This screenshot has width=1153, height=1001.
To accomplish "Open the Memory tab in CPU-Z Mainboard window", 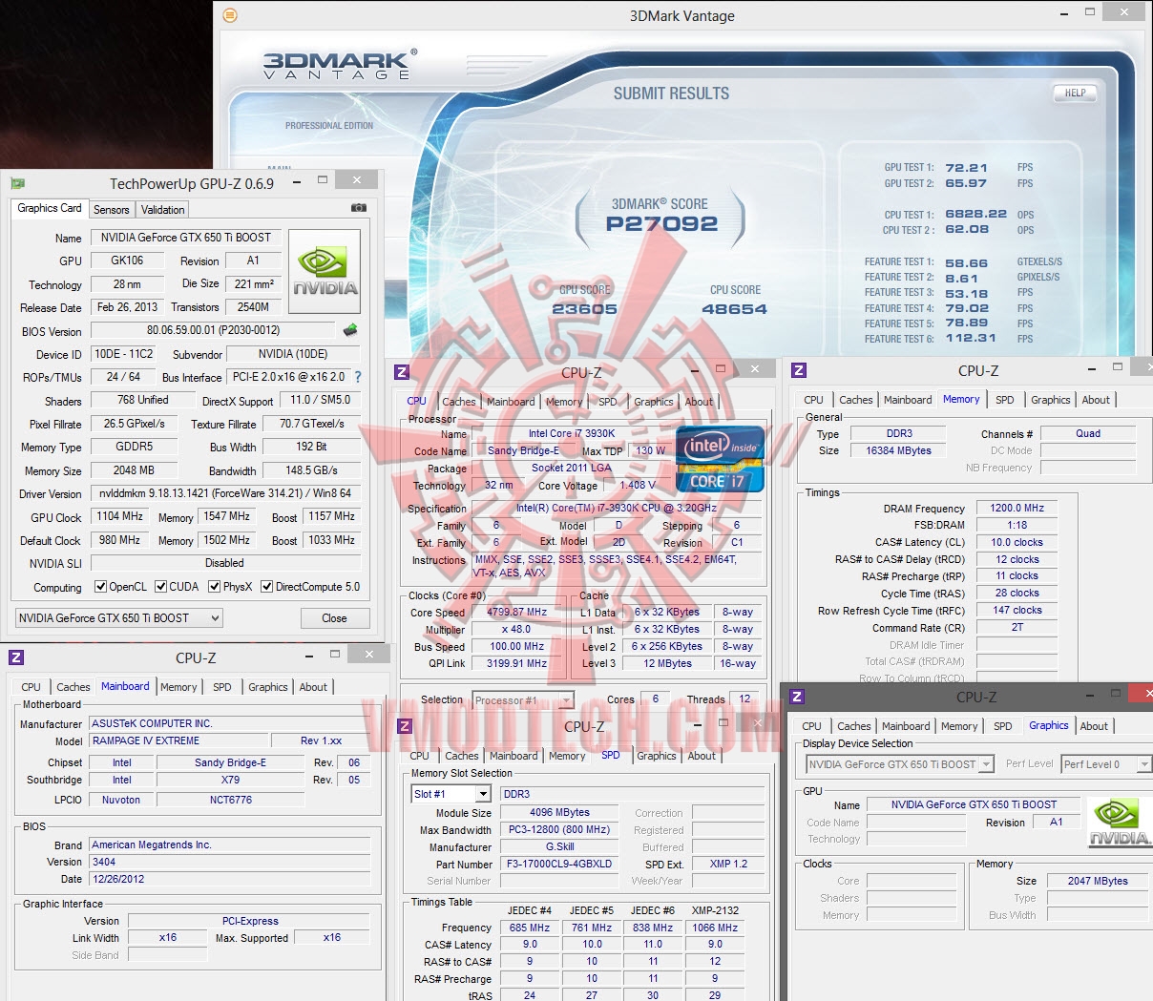I will coord(178,687).
